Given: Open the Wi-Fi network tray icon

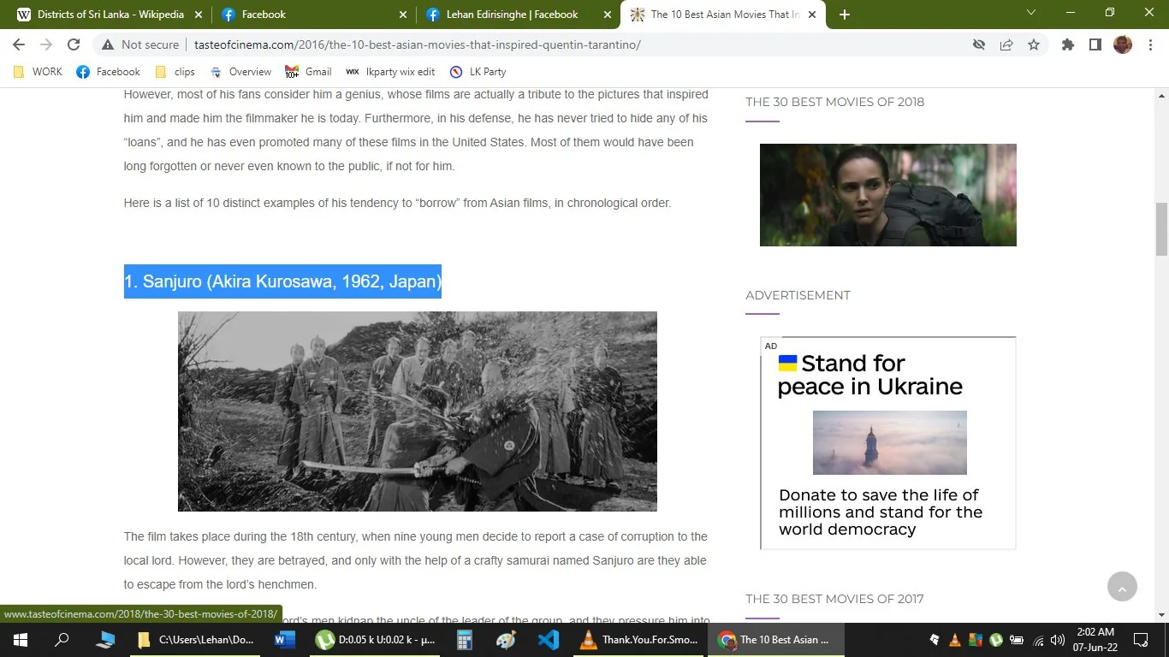Looking at the screenshot, I should coord(1038,640).
